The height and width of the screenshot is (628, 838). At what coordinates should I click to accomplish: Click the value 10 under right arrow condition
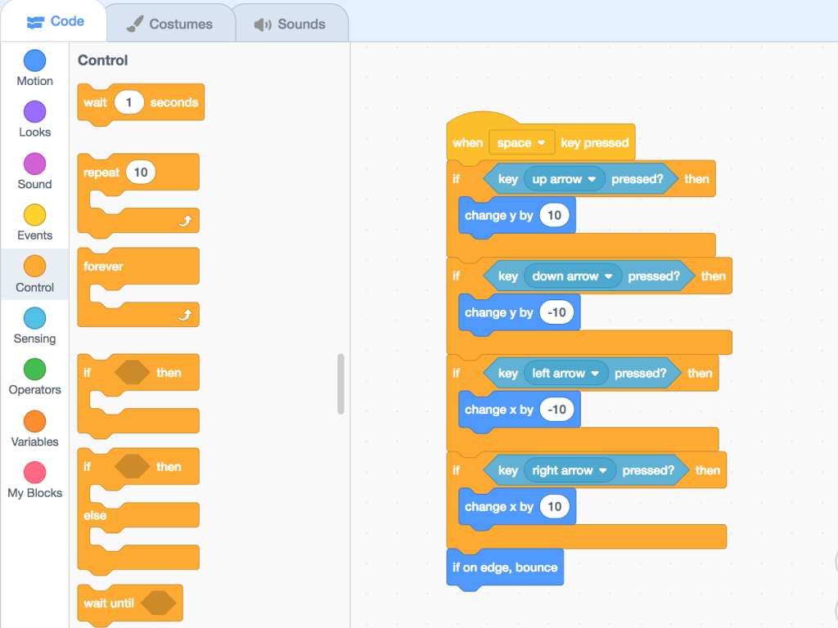pyautogui.click(x=554, y=507)
